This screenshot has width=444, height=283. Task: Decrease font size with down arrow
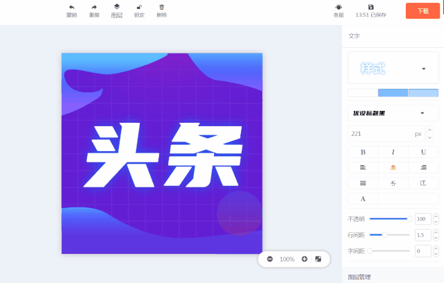coord(429,137)
